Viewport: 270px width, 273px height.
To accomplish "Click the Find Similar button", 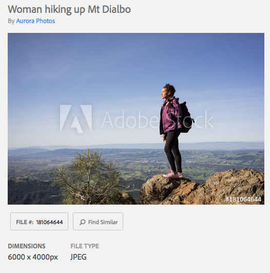I will pyautogui.click(x=98, y=221).
